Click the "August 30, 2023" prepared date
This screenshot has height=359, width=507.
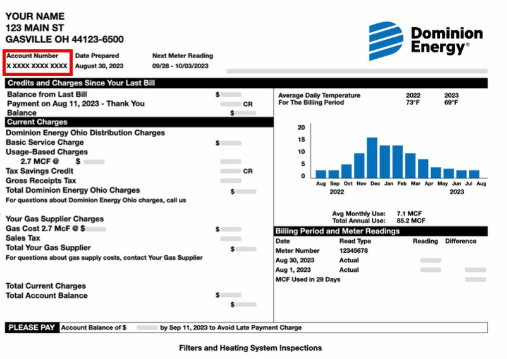[99, 66]
